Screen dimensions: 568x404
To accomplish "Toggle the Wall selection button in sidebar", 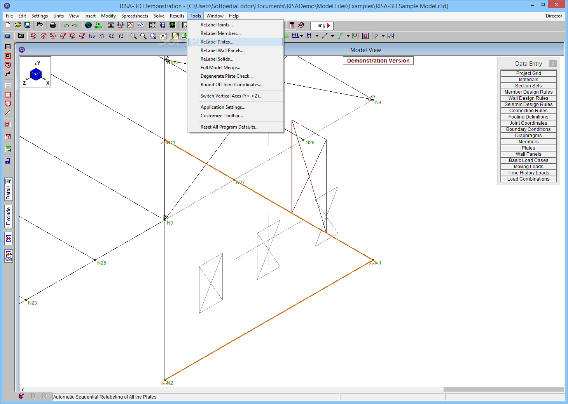I will click(9, 256).
